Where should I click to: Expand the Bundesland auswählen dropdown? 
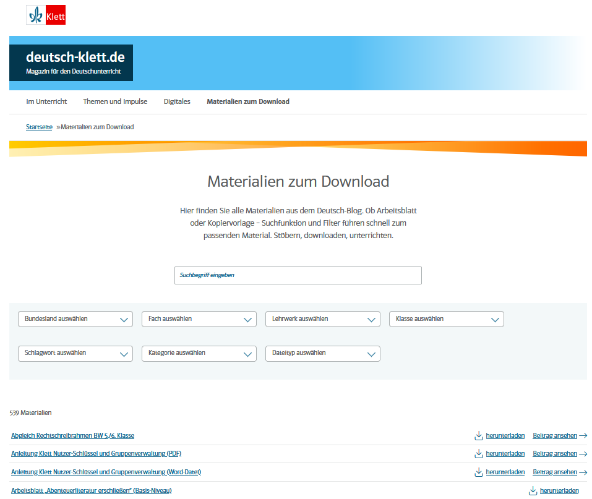(75, 319)
